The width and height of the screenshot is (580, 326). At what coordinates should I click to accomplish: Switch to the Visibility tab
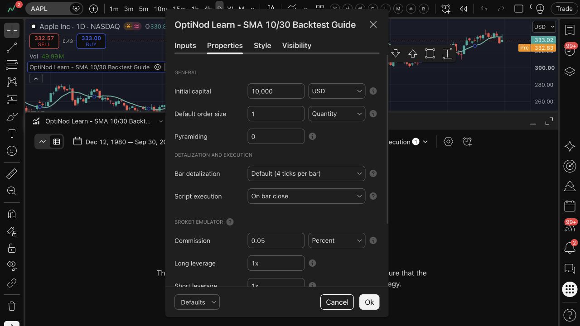click(x=297, y=45)
